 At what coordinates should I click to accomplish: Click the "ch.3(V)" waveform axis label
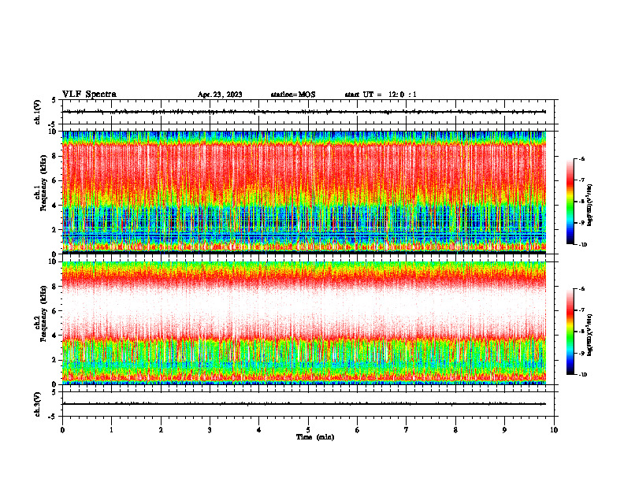coord(37,404)
